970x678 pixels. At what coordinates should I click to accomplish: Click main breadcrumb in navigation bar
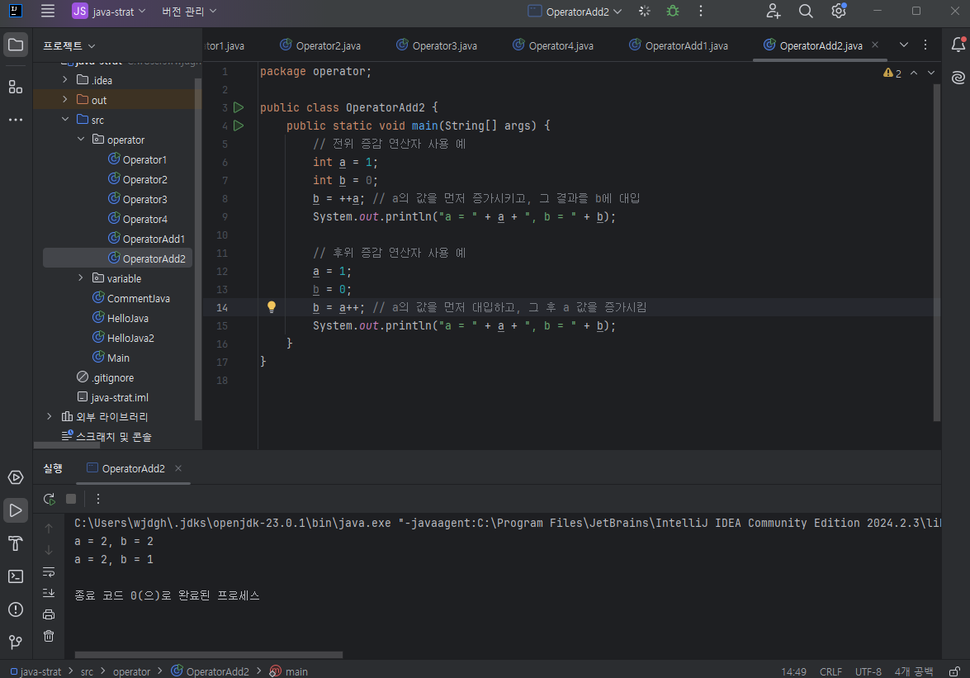[x=289, y=672]
